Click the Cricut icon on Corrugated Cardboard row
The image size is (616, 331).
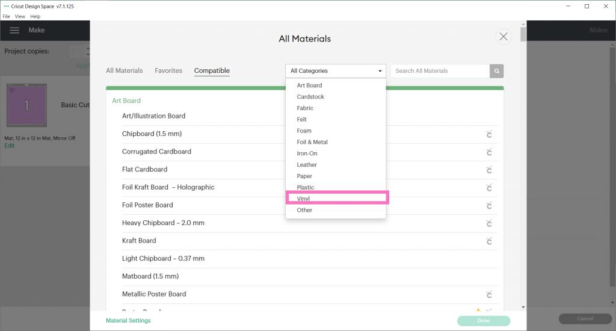coord(488,152)
